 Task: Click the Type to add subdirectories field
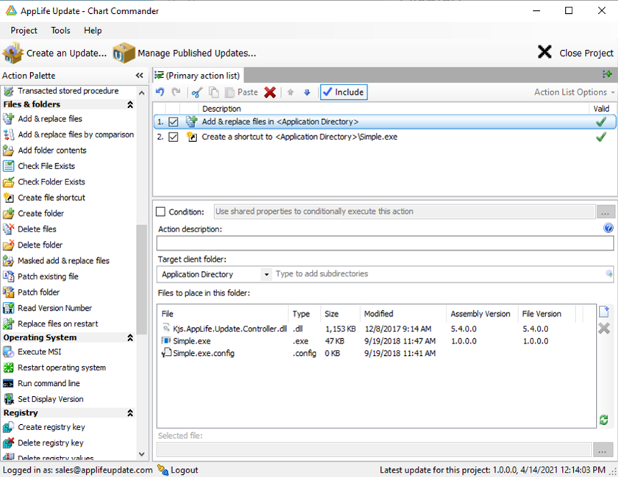[x=439, y=273]
